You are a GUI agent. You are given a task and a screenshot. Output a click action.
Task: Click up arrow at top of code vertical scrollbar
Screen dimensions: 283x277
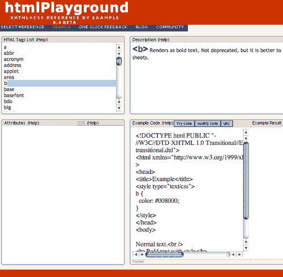(x=246, y=132)
